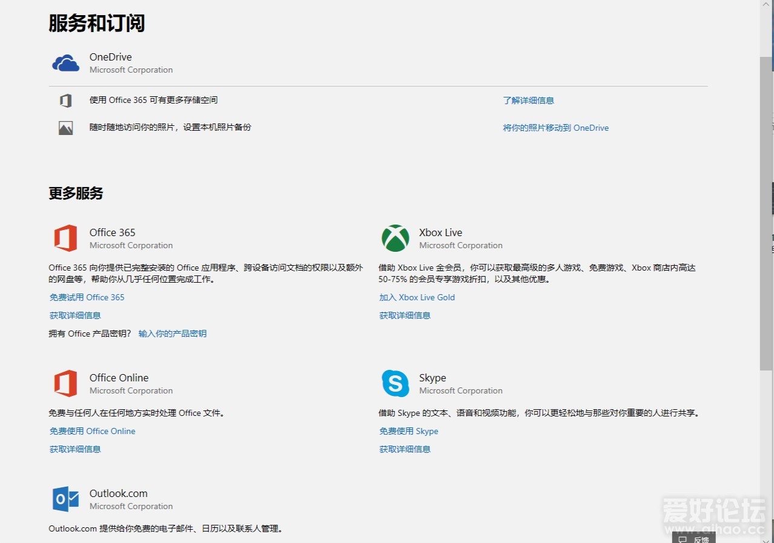Click the small Office storage icon
Image resolution: width=774 pixels, height=543 pixels.
65,100
